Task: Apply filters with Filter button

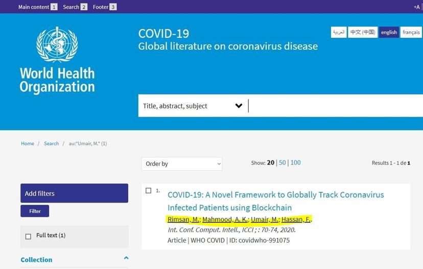Action: tap(35, 211)
